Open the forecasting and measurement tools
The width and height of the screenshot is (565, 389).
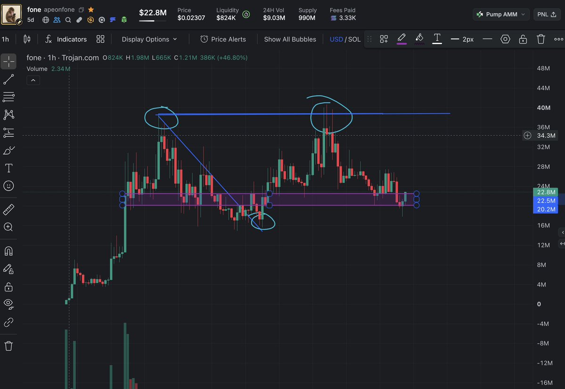8,132
